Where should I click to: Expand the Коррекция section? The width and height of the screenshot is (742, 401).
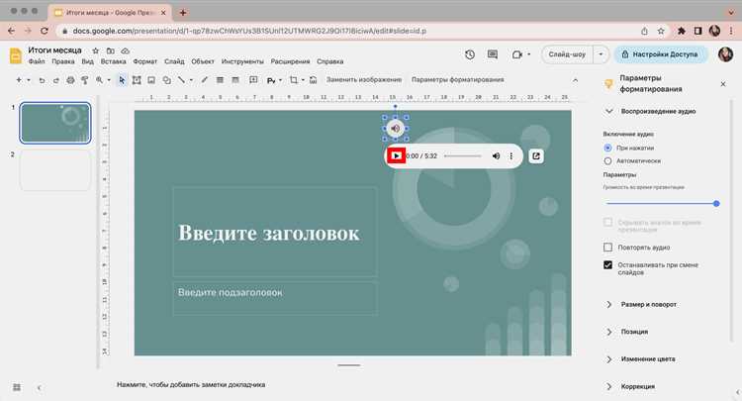pos(609,386)
